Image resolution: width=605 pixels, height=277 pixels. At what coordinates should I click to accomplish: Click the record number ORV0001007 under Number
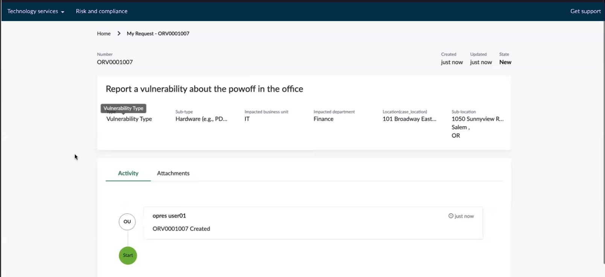click(115, 62)
